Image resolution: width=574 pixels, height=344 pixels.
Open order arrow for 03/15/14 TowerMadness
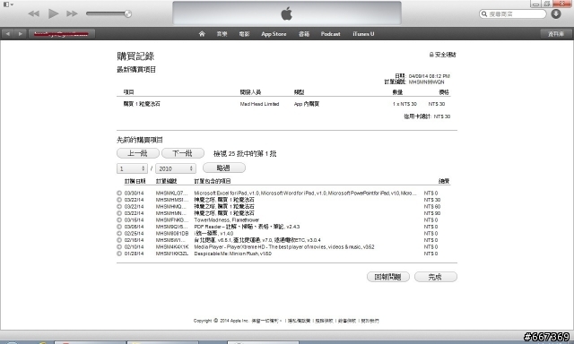[x=119, y=220]
